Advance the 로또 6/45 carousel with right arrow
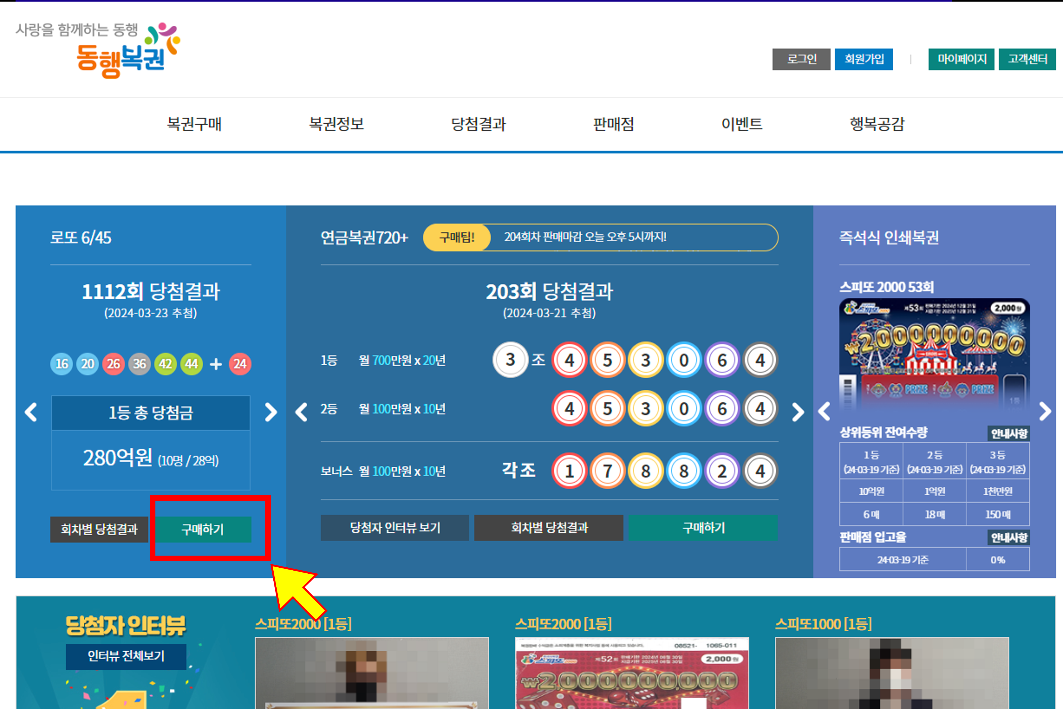Screen dimensions: 1063x709 (x=271, y=412)
